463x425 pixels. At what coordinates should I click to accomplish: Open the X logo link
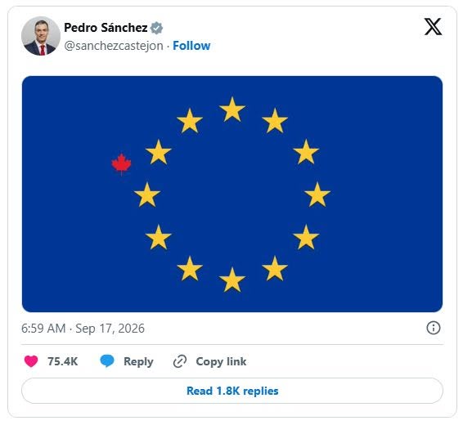click(x=433, y=26)
